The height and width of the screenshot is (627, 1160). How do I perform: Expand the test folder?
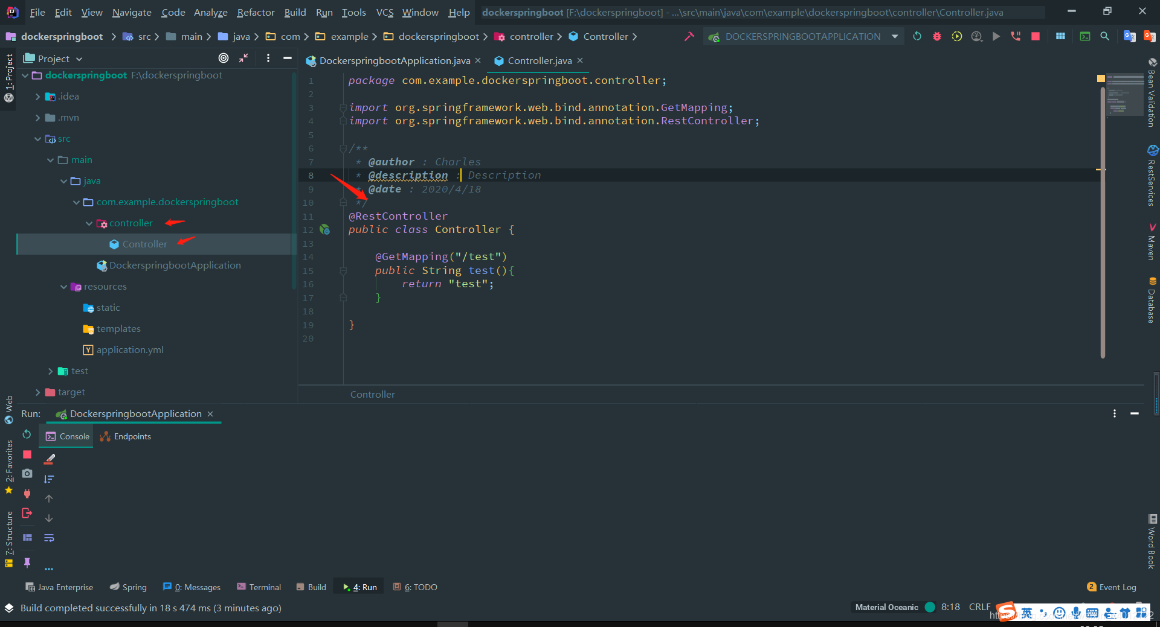coord(51,371)
